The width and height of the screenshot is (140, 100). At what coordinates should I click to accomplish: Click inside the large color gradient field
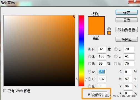pyautogui.click(x=39, y=51)
